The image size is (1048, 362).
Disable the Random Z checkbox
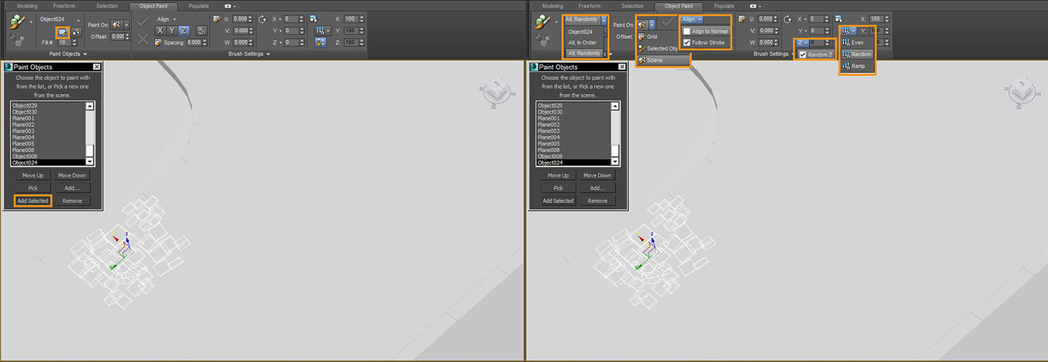(x=803, y=54)
